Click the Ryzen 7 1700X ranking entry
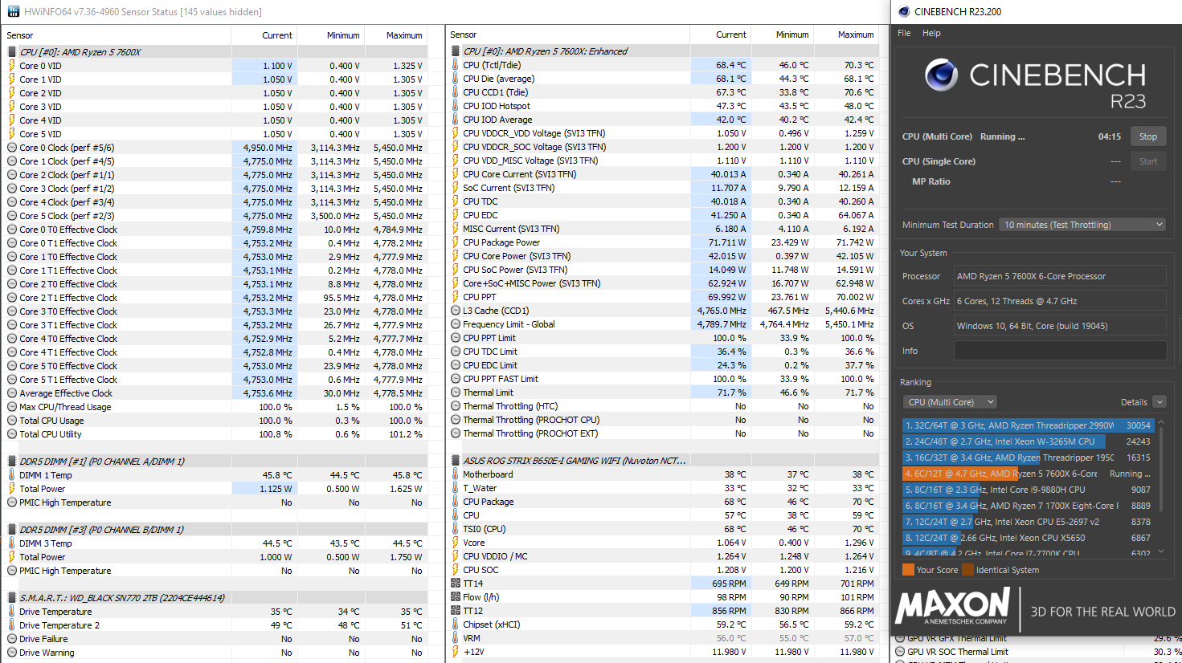Image resolution: width=1182 pixels, height=663 pixels. 1028,506
